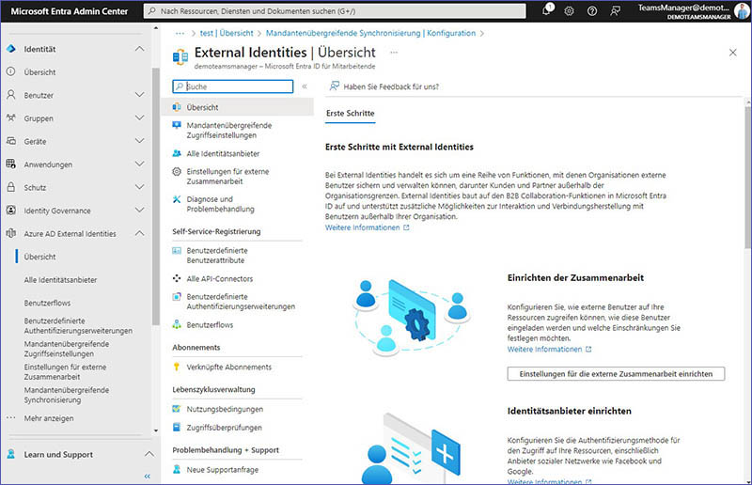Viewport: 752px width, 485px height.
Task: Click the left sidebar scrollbar
Action: coord(155,196)
